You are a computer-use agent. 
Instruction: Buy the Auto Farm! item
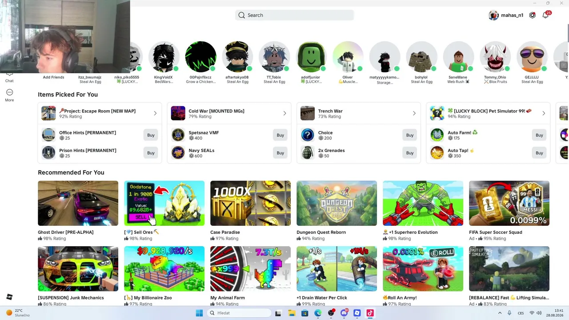tap(539, 135)
